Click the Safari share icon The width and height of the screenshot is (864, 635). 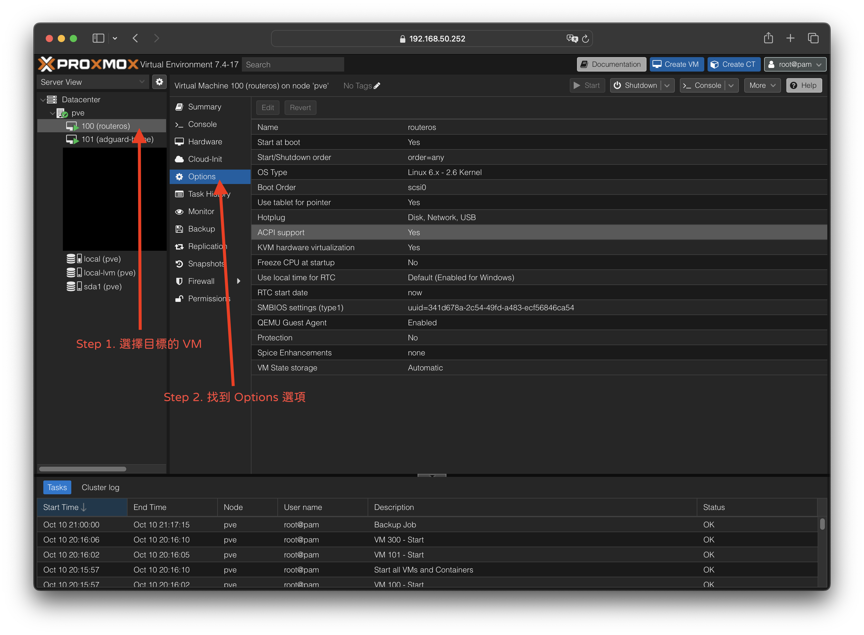[768, 38]
